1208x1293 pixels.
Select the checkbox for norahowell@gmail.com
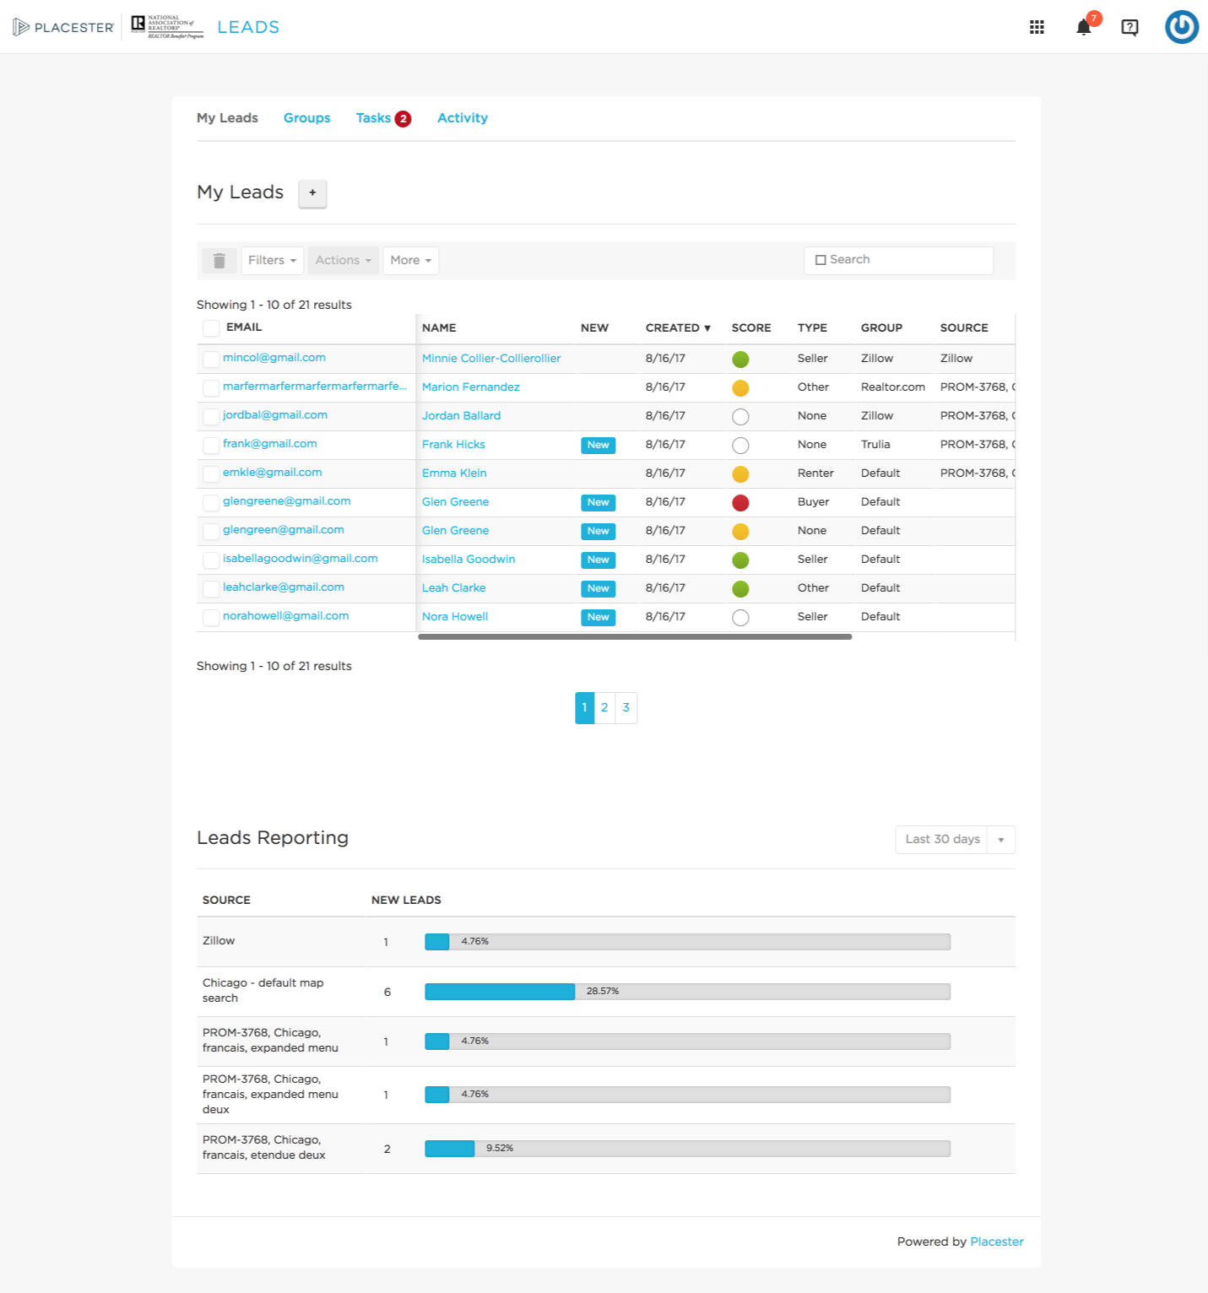tap(211, 617)
